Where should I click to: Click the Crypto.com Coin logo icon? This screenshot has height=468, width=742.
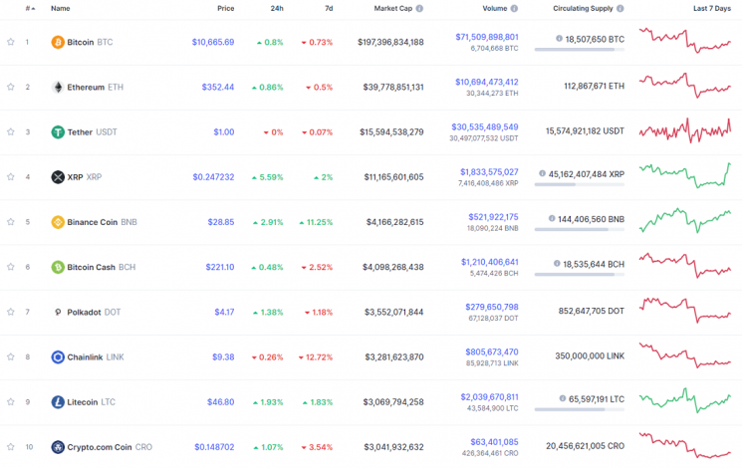(x=58, y=447)
